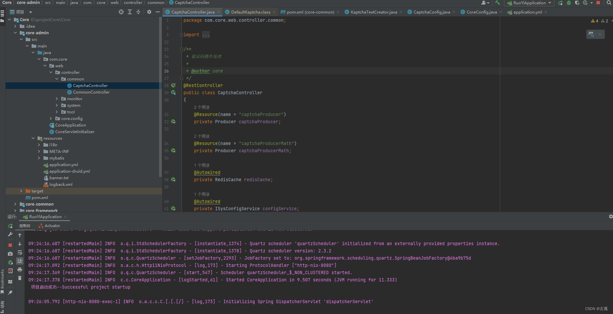Expand folded import statements in editor
This screenshot has width=613, height=314.
point(181,35)
